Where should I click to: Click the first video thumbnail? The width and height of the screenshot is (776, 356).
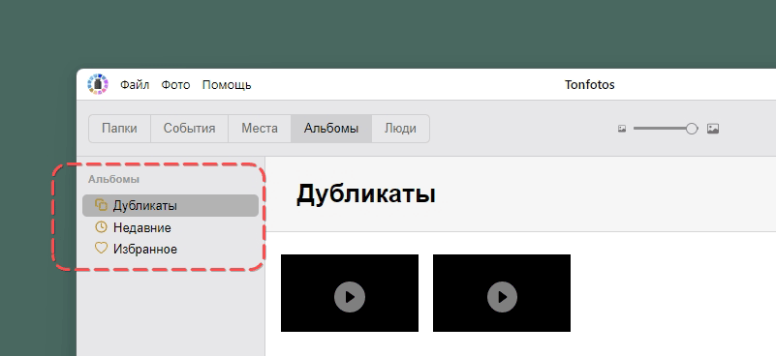pos(350,293)
